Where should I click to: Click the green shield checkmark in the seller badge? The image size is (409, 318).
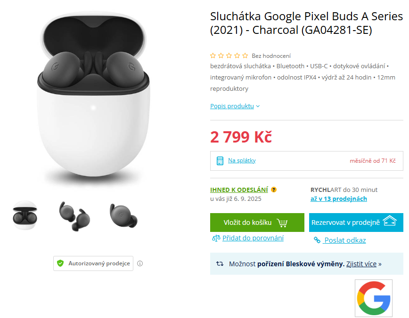point(60,263)
